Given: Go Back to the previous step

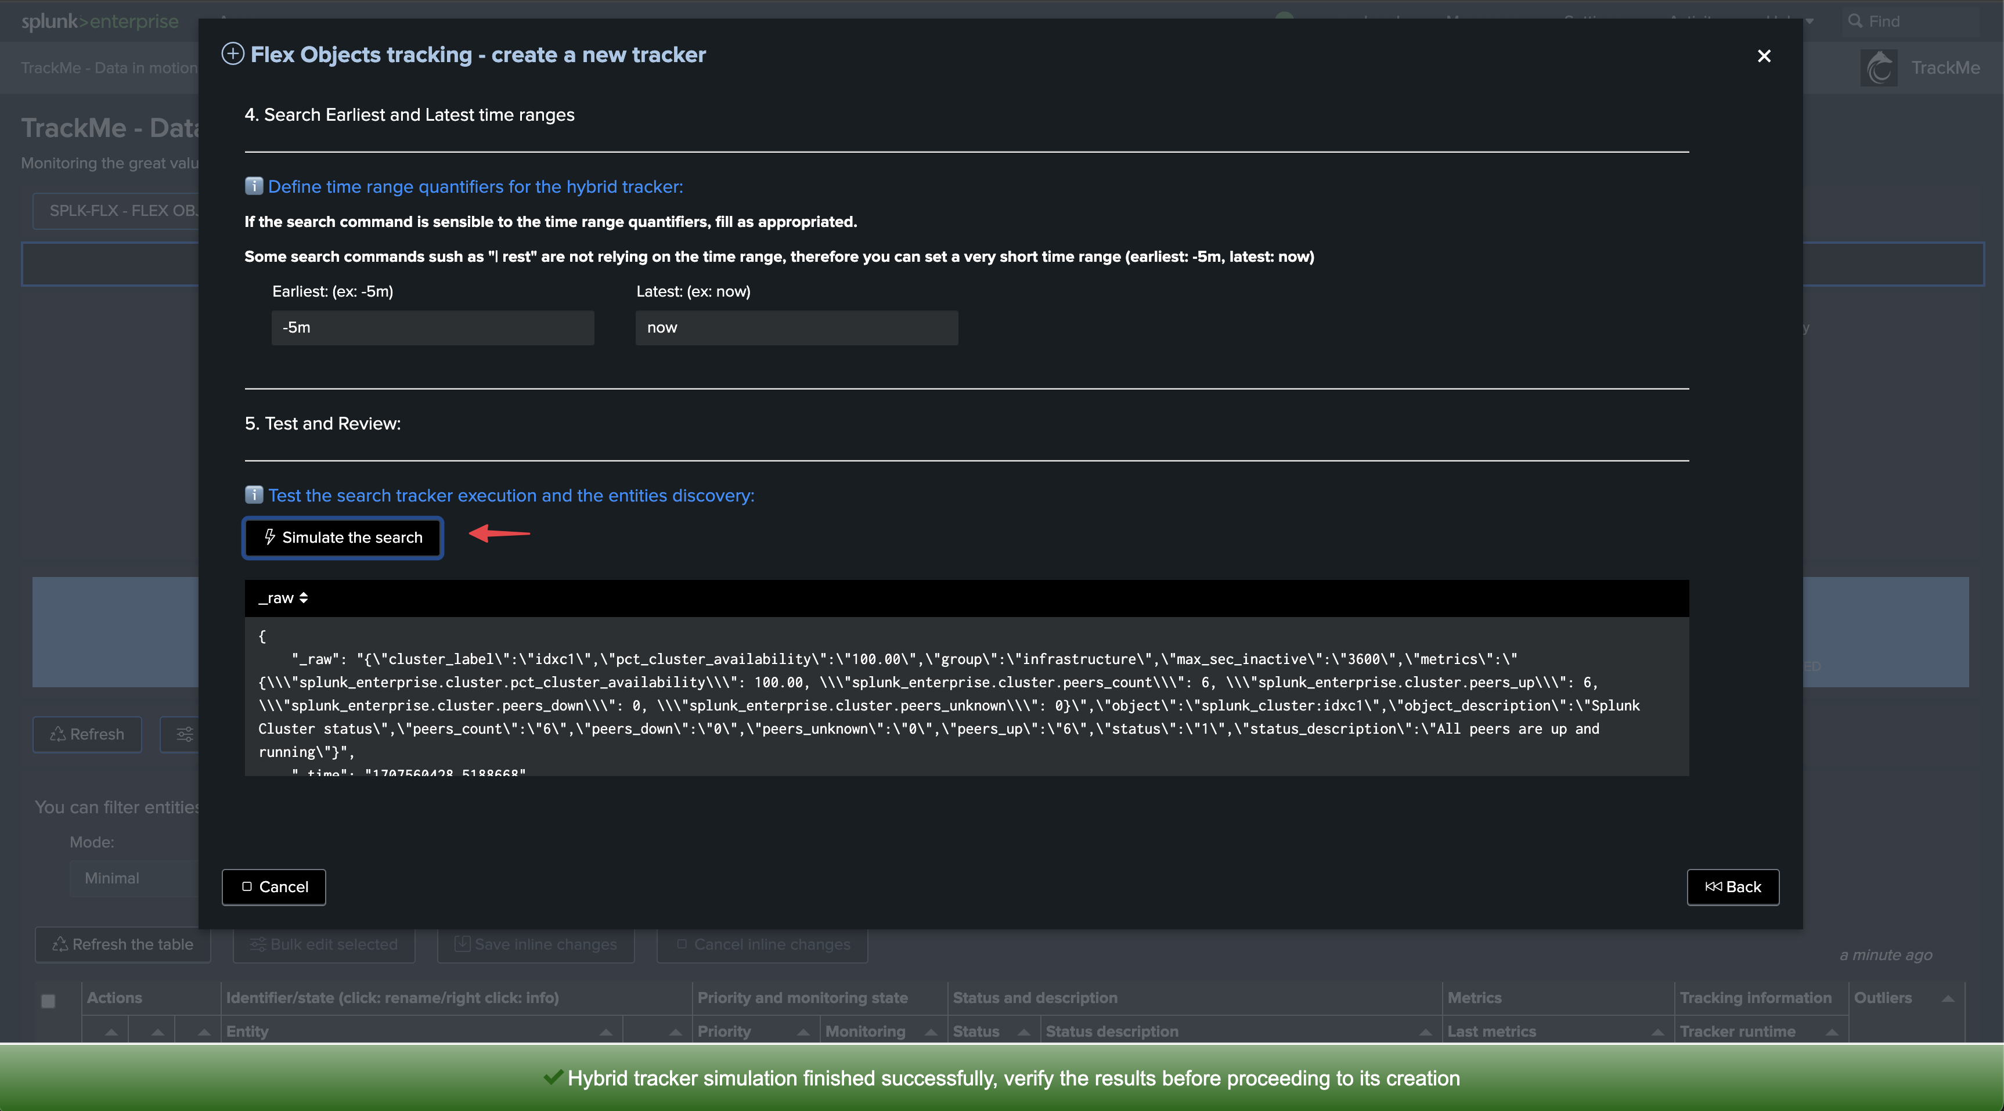Looking at the screenshot, I should 1732,887.
